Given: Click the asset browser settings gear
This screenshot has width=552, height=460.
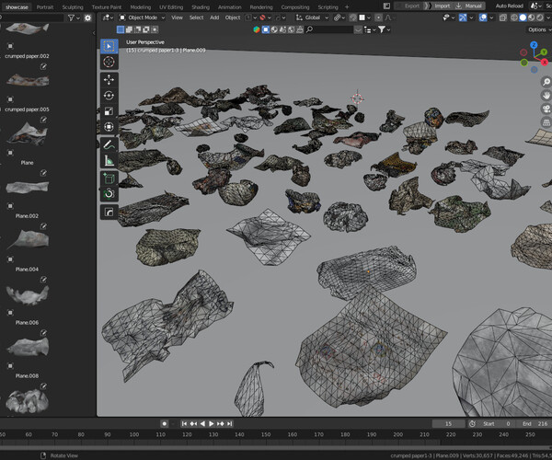Looking at the screenshot, I should coord(87,17).
